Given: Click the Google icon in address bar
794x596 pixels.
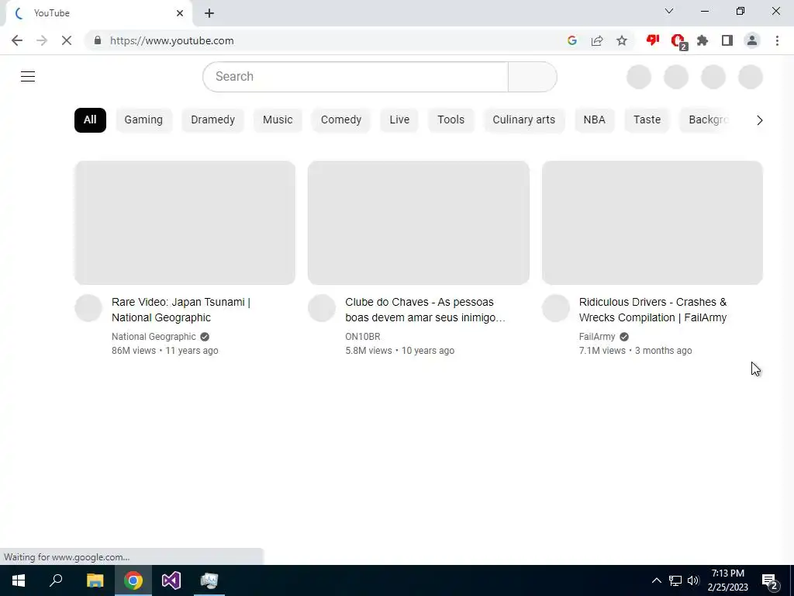Looking at the screenshot, I should click(x=572, y=40).
